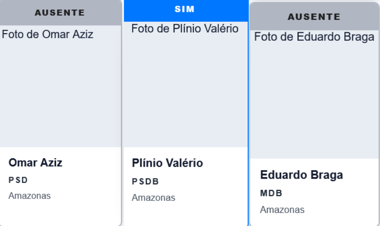The height and width of the screenshot is (226, 380).
Task: Click the AUSENTE badge above Eduardo Braga
Action: coord(314,17)
